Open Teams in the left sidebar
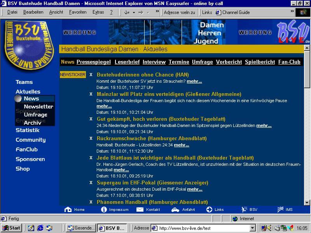This screenshot has height=233, width=311. coord(24,82)
